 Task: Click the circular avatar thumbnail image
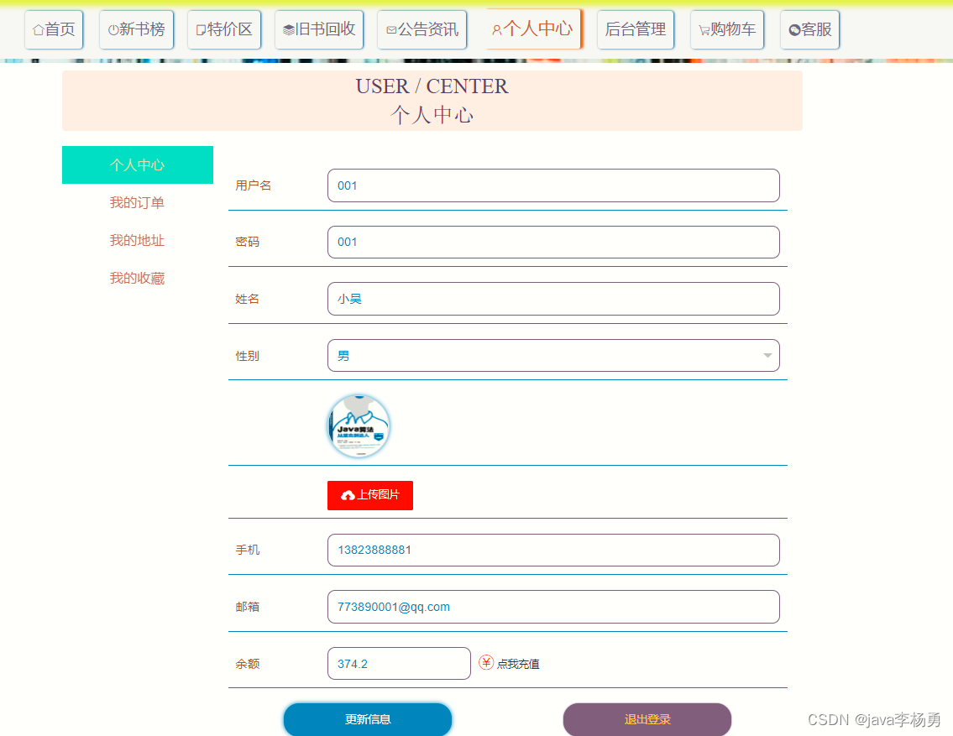point(359,426)
